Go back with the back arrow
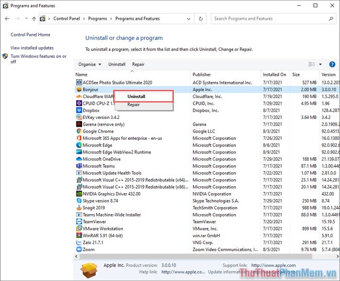Image resolution: width=340 pixels, height=281 pixels. coord(7,18)
